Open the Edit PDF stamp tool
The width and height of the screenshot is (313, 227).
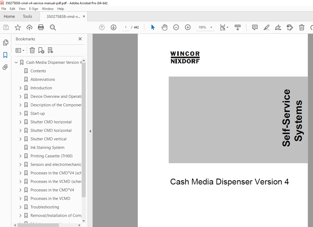coord(290,27)
